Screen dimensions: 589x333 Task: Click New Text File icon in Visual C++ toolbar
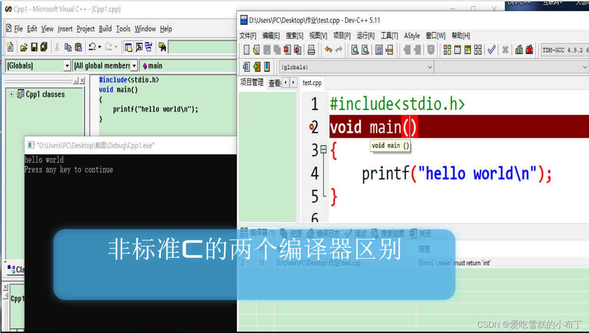10,47
